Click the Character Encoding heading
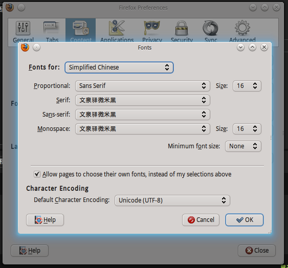 point(57,188)
